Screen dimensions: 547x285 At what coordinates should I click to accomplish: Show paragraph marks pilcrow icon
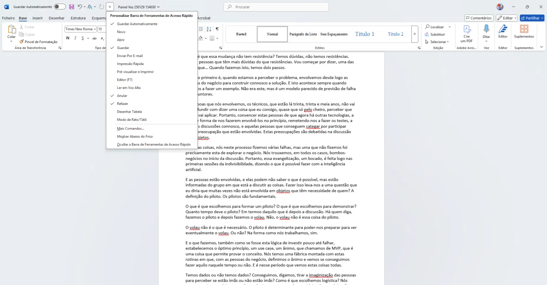click(217, 29)
